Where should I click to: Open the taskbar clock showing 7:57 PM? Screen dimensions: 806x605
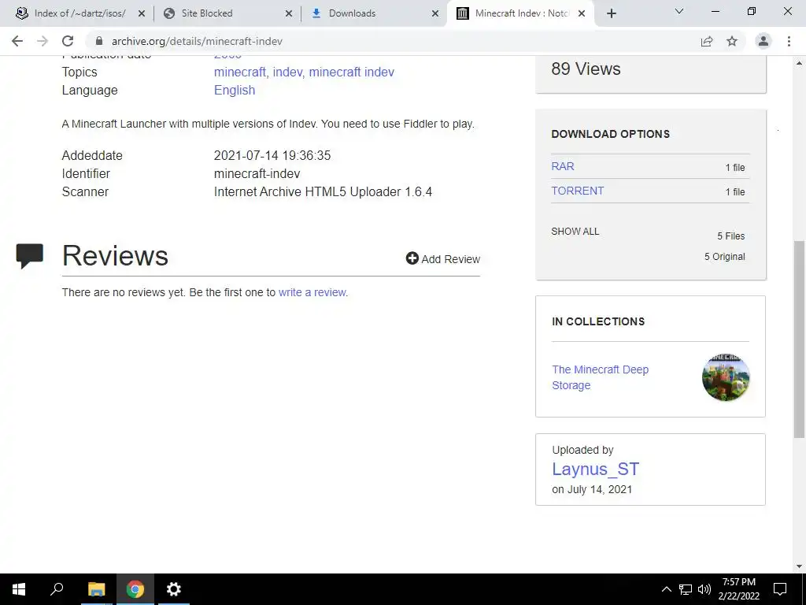tap(738, 589)
